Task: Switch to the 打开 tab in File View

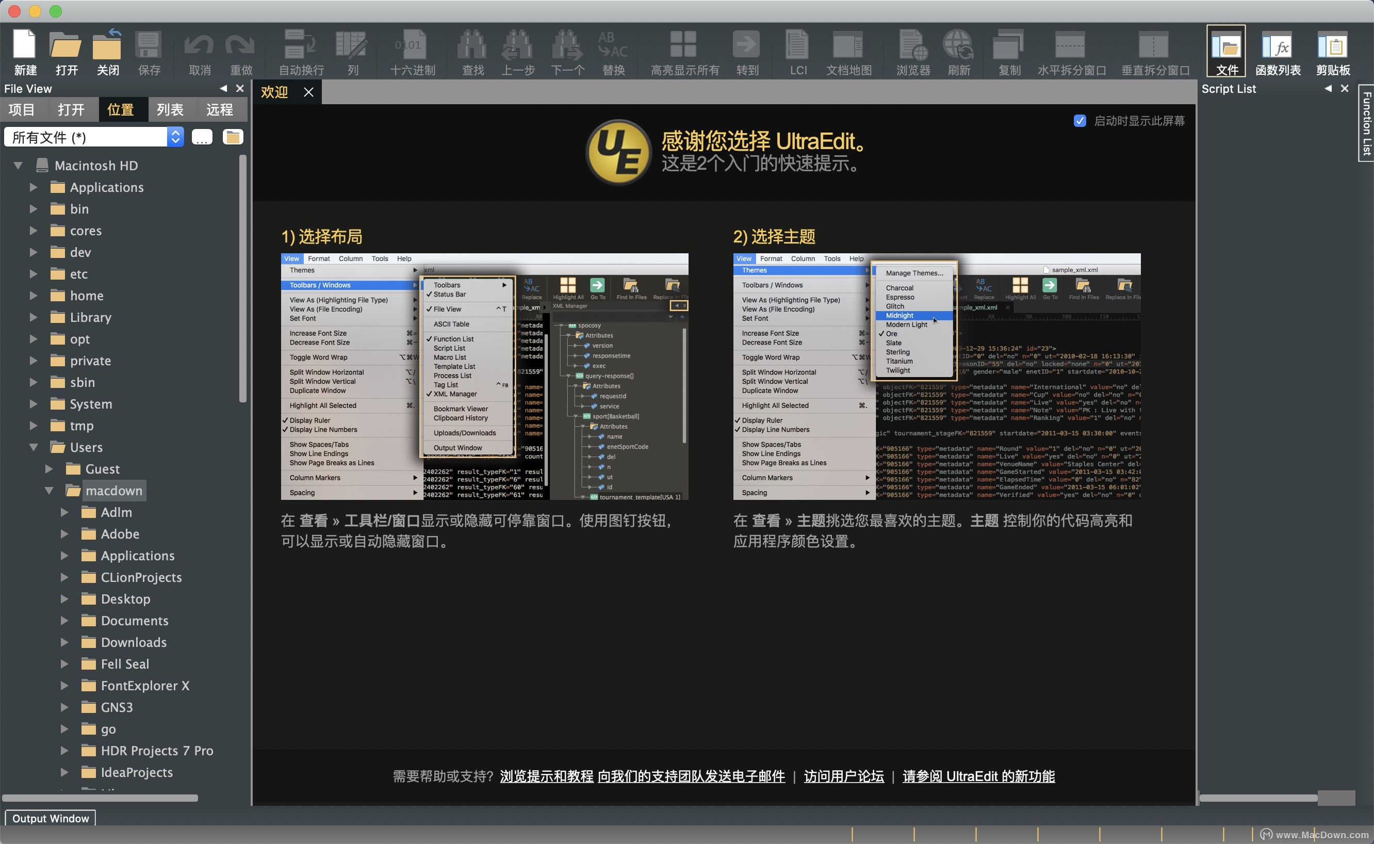Action: [x=72, y=109]
